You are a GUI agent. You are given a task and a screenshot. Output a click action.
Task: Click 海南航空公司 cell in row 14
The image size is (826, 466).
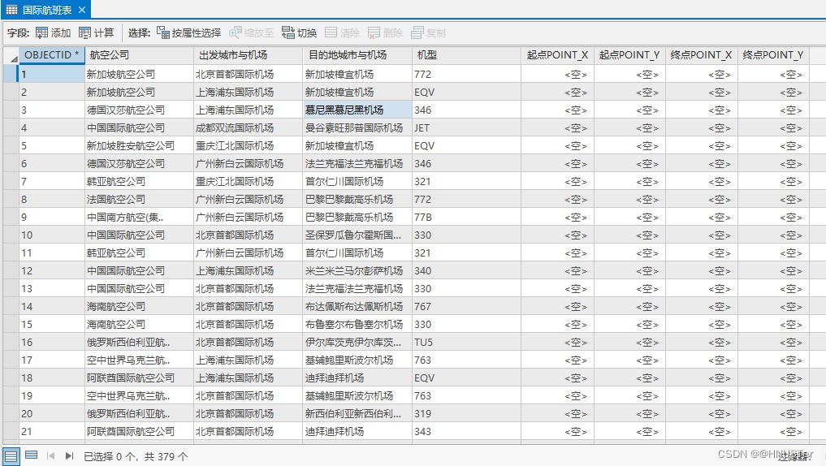tap(139, 306)
